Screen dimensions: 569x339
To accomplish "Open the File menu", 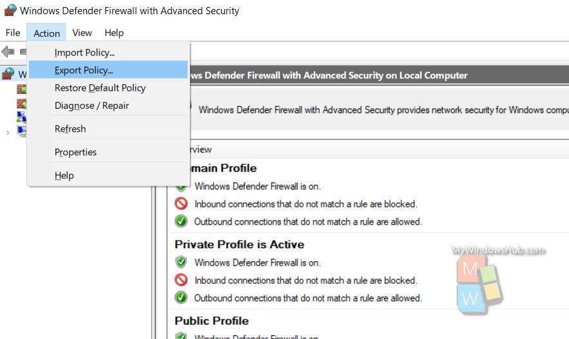I will 13,33.
